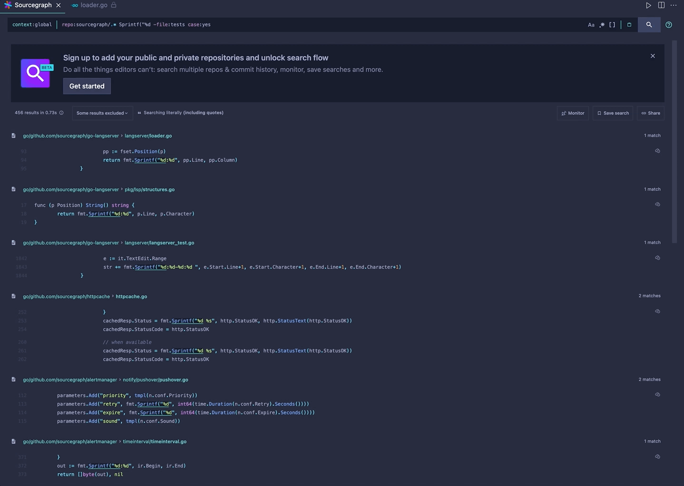Open the Some results excluded dropdown
684x486 pixels.
coord(102,113)
